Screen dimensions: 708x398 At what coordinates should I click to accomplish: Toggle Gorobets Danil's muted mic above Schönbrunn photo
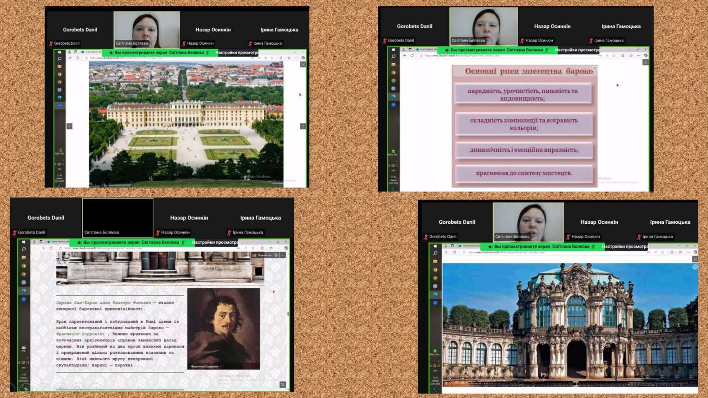(x=51, y=44)
